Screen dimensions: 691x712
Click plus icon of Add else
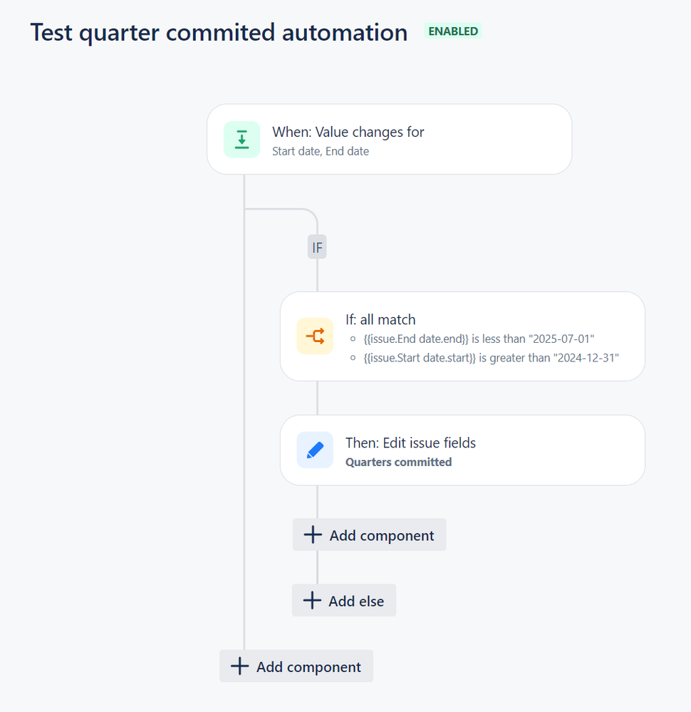click(x=312, y=601)
